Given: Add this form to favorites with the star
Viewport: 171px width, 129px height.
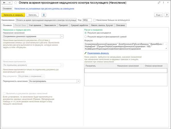Looking at the screenshot, I should click(x=15, y=3).
